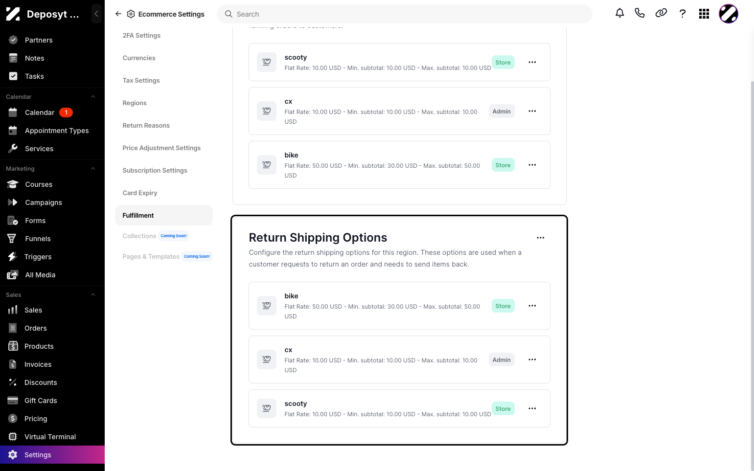The image size is (754, 471).
Task: Click the Deposyt logo
Action: click(x=13, y=14)
